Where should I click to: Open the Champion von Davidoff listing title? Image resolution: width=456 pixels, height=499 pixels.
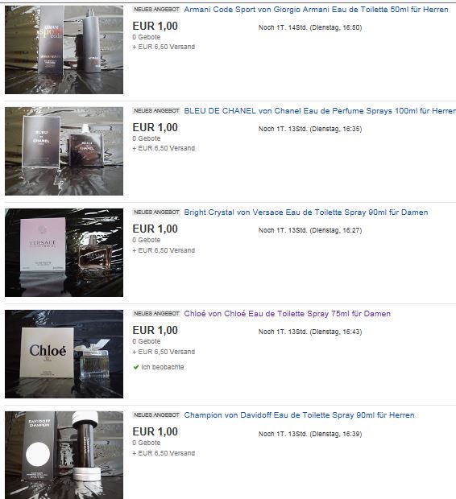coord(299,415)
